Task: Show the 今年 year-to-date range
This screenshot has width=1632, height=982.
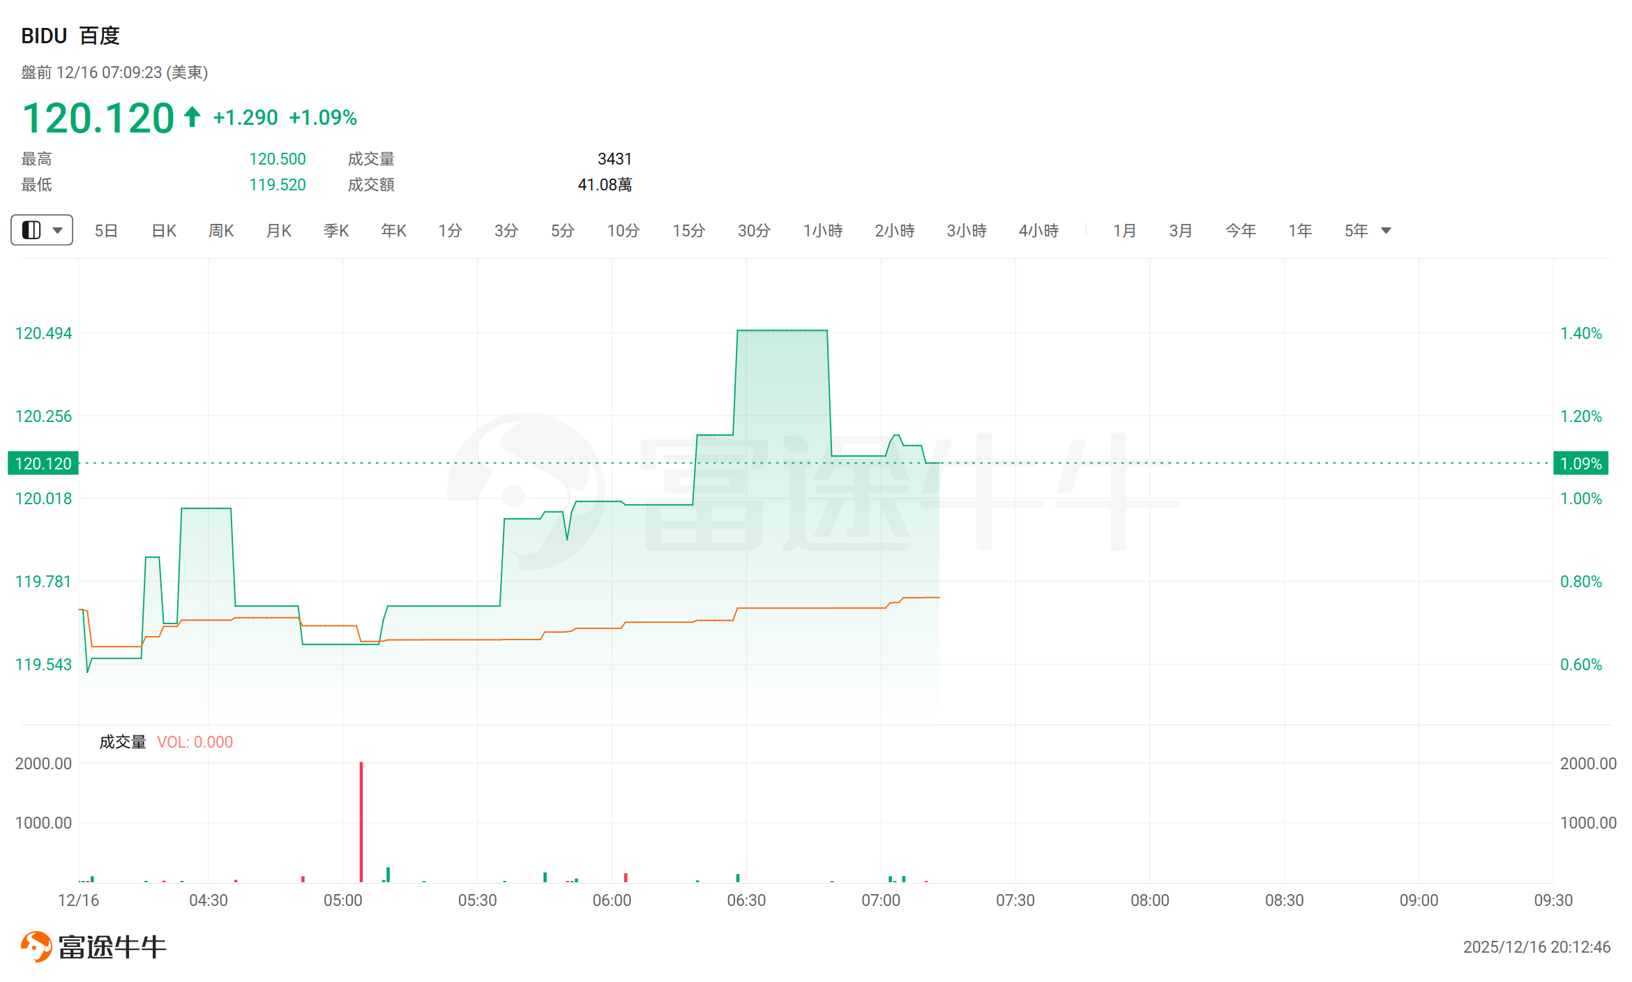Action: click(1240, 230)
